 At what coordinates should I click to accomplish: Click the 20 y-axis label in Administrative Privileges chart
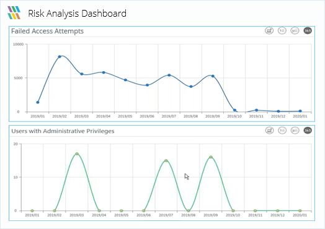pos(16,144)
